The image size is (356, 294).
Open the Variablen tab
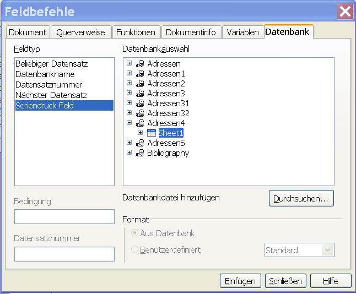[242, 32]
